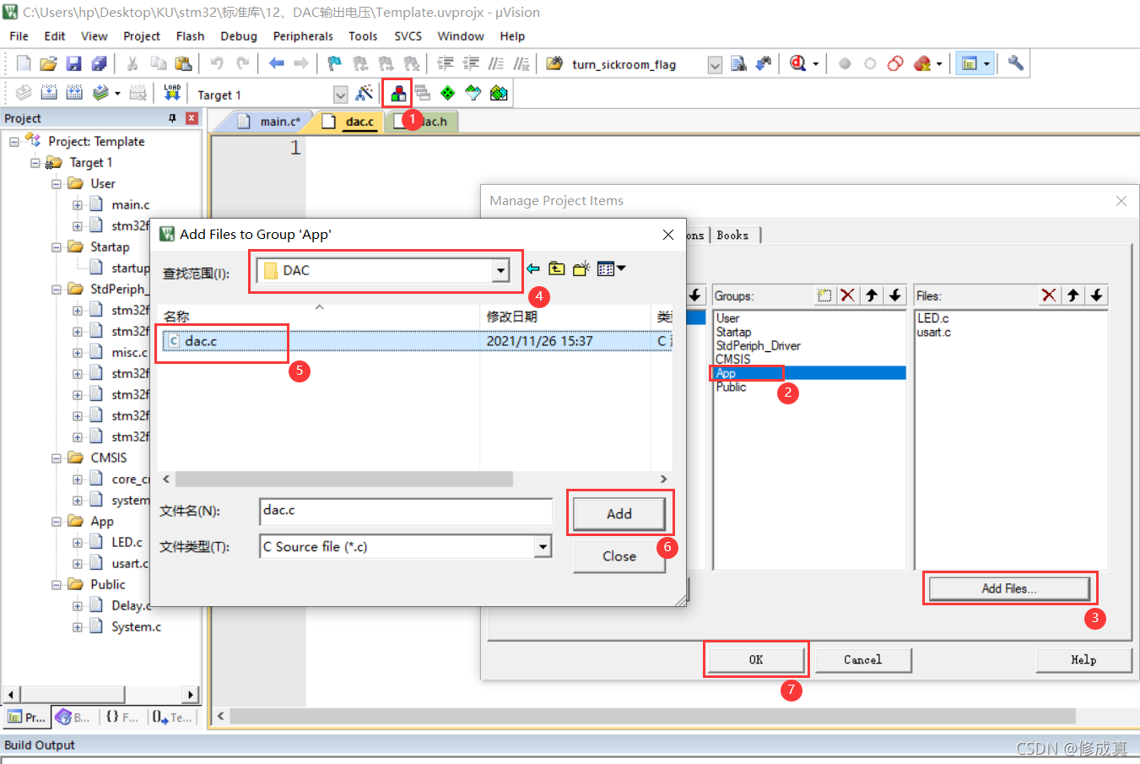Screen dimensions: 1140x764
Task: Click the Save All toolbar icon
Action: tap(99, 63)
